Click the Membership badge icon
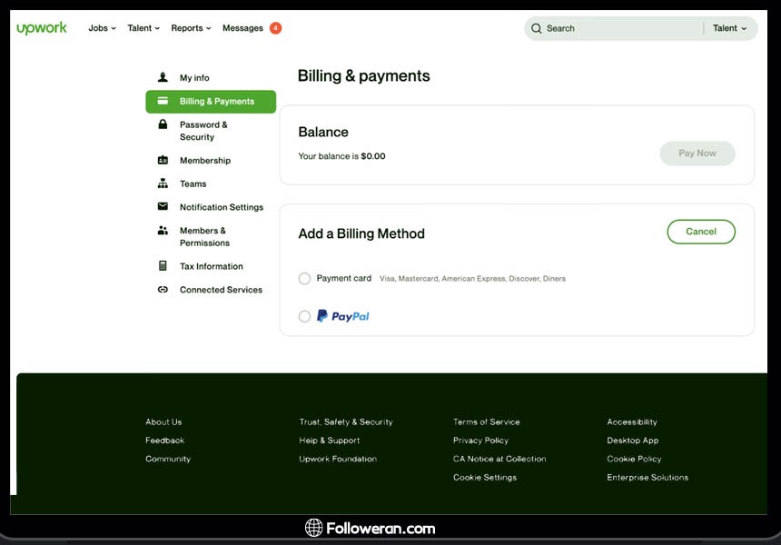This screenshot has height=545, width=781. click(x=163, y=161)
